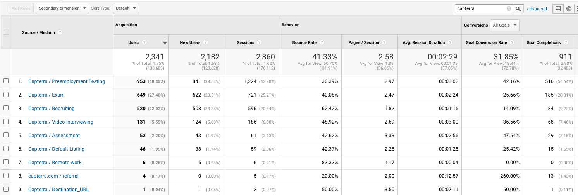Click inside the capterra search field

point(480,8)
